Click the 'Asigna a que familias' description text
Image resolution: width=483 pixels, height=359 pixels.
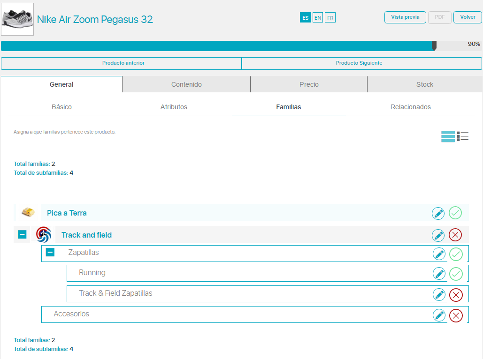(64, 132)
